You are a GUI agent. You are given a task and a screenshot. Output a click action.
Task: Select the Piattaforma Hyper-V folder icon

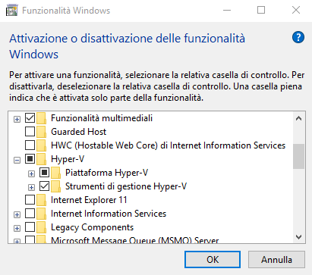point(56,173)
